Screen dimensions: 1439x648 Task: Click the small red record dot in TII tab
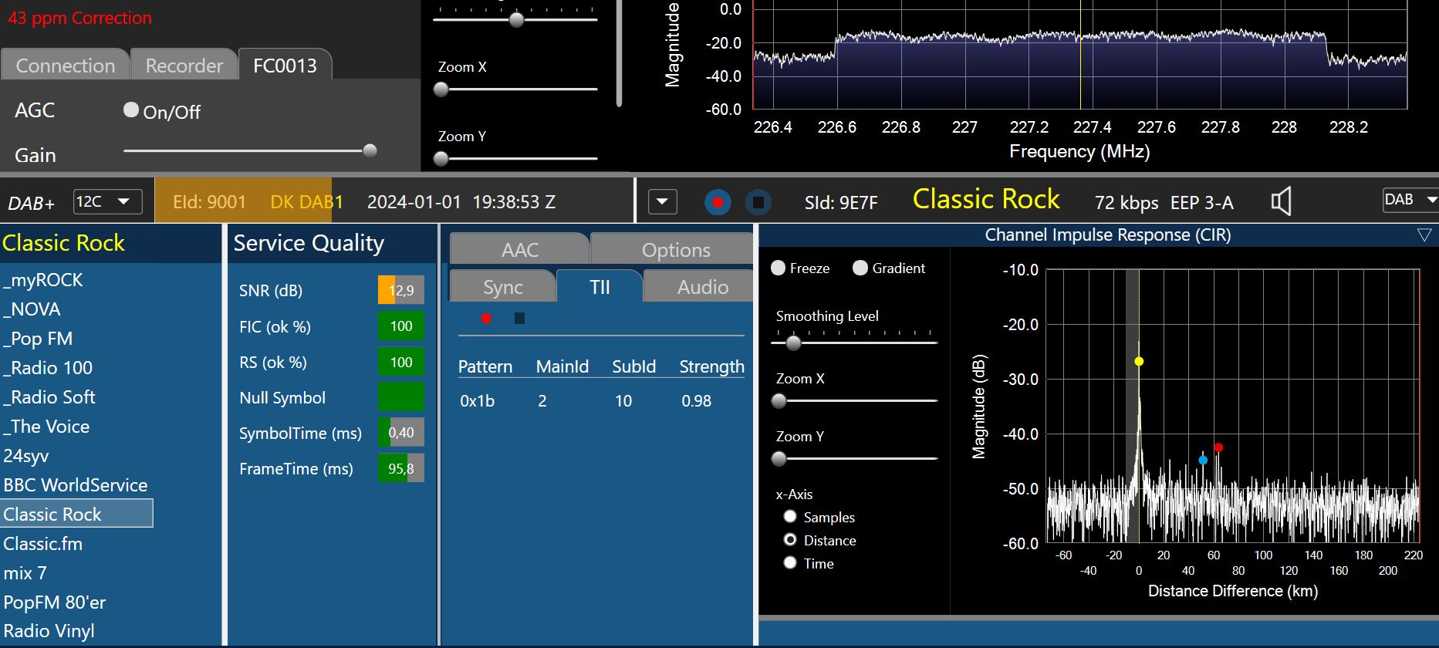(486, 319)
